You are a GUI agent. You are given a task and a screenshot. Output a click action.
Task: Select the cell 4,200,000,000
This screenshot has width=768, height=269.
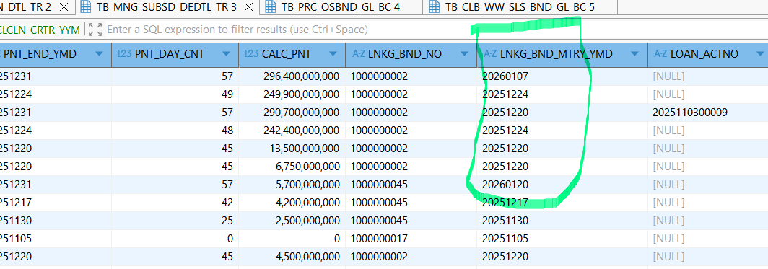(x=292, y=203)
